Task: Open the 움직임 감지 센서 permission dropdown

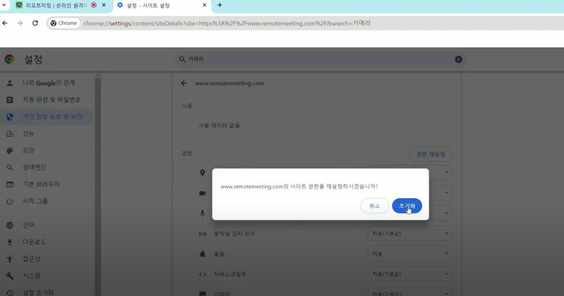Action: coord(410,234)
